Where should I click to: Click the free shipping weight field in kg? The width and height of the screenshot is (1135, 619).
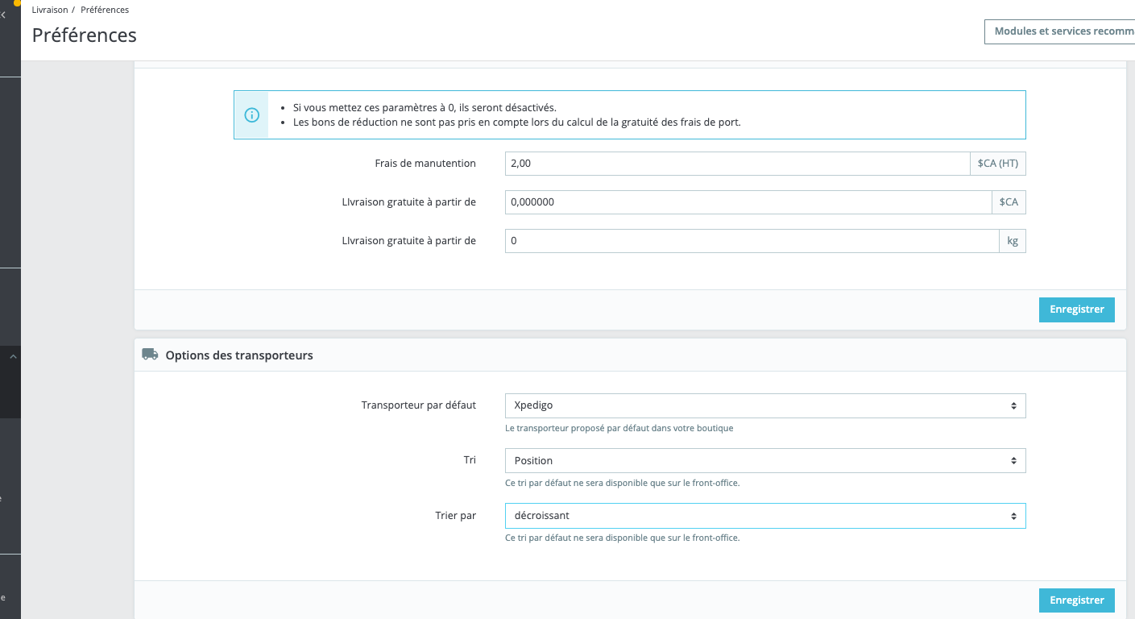pyautogui.click(x=752, y=241)
